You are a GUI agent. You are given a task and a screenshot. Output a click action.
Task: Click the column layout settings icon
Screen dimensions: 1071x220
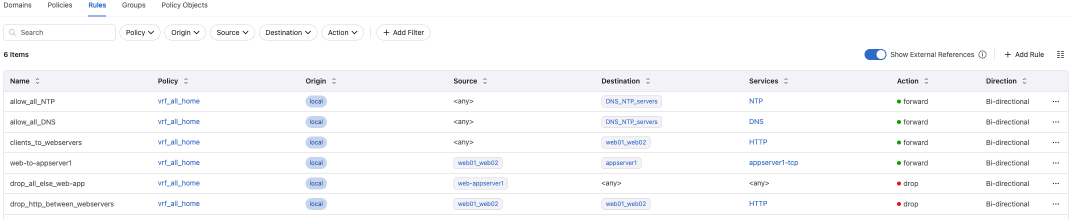pos(1060,54)
